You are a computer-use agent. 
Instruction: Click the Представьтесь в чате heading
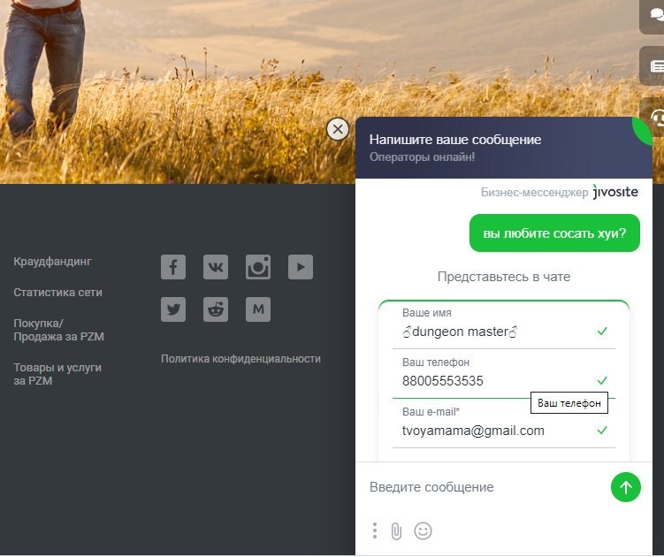coord(503,277)
